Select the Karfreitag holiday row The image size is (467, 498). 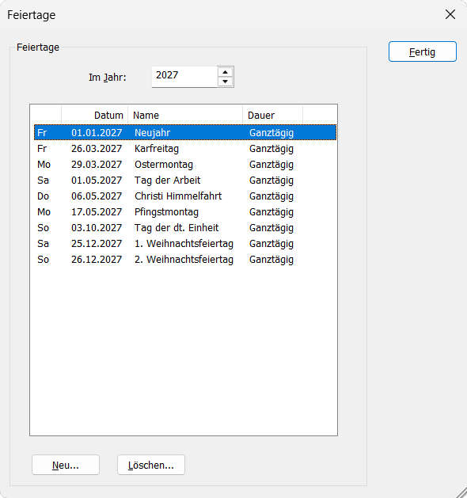pyautogui.click(x=185, y=148)
